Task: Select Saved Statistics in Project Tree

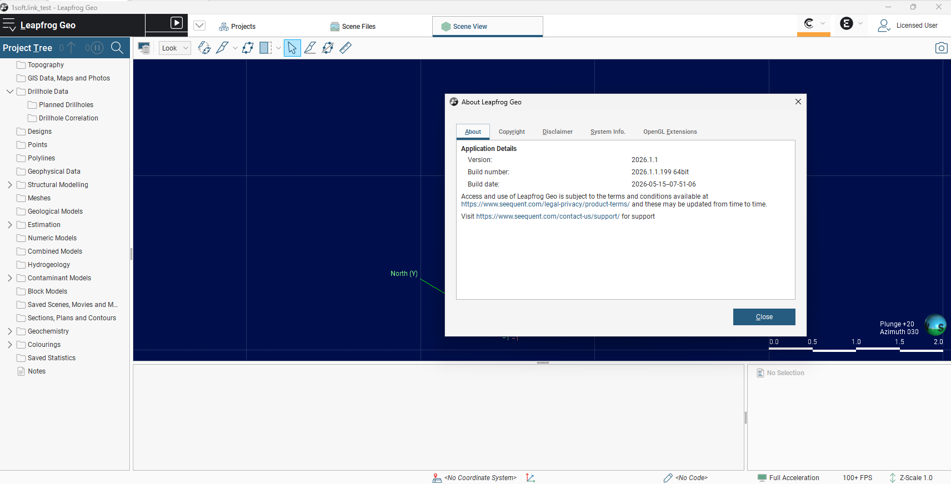Action: click(x=52, y=358)
